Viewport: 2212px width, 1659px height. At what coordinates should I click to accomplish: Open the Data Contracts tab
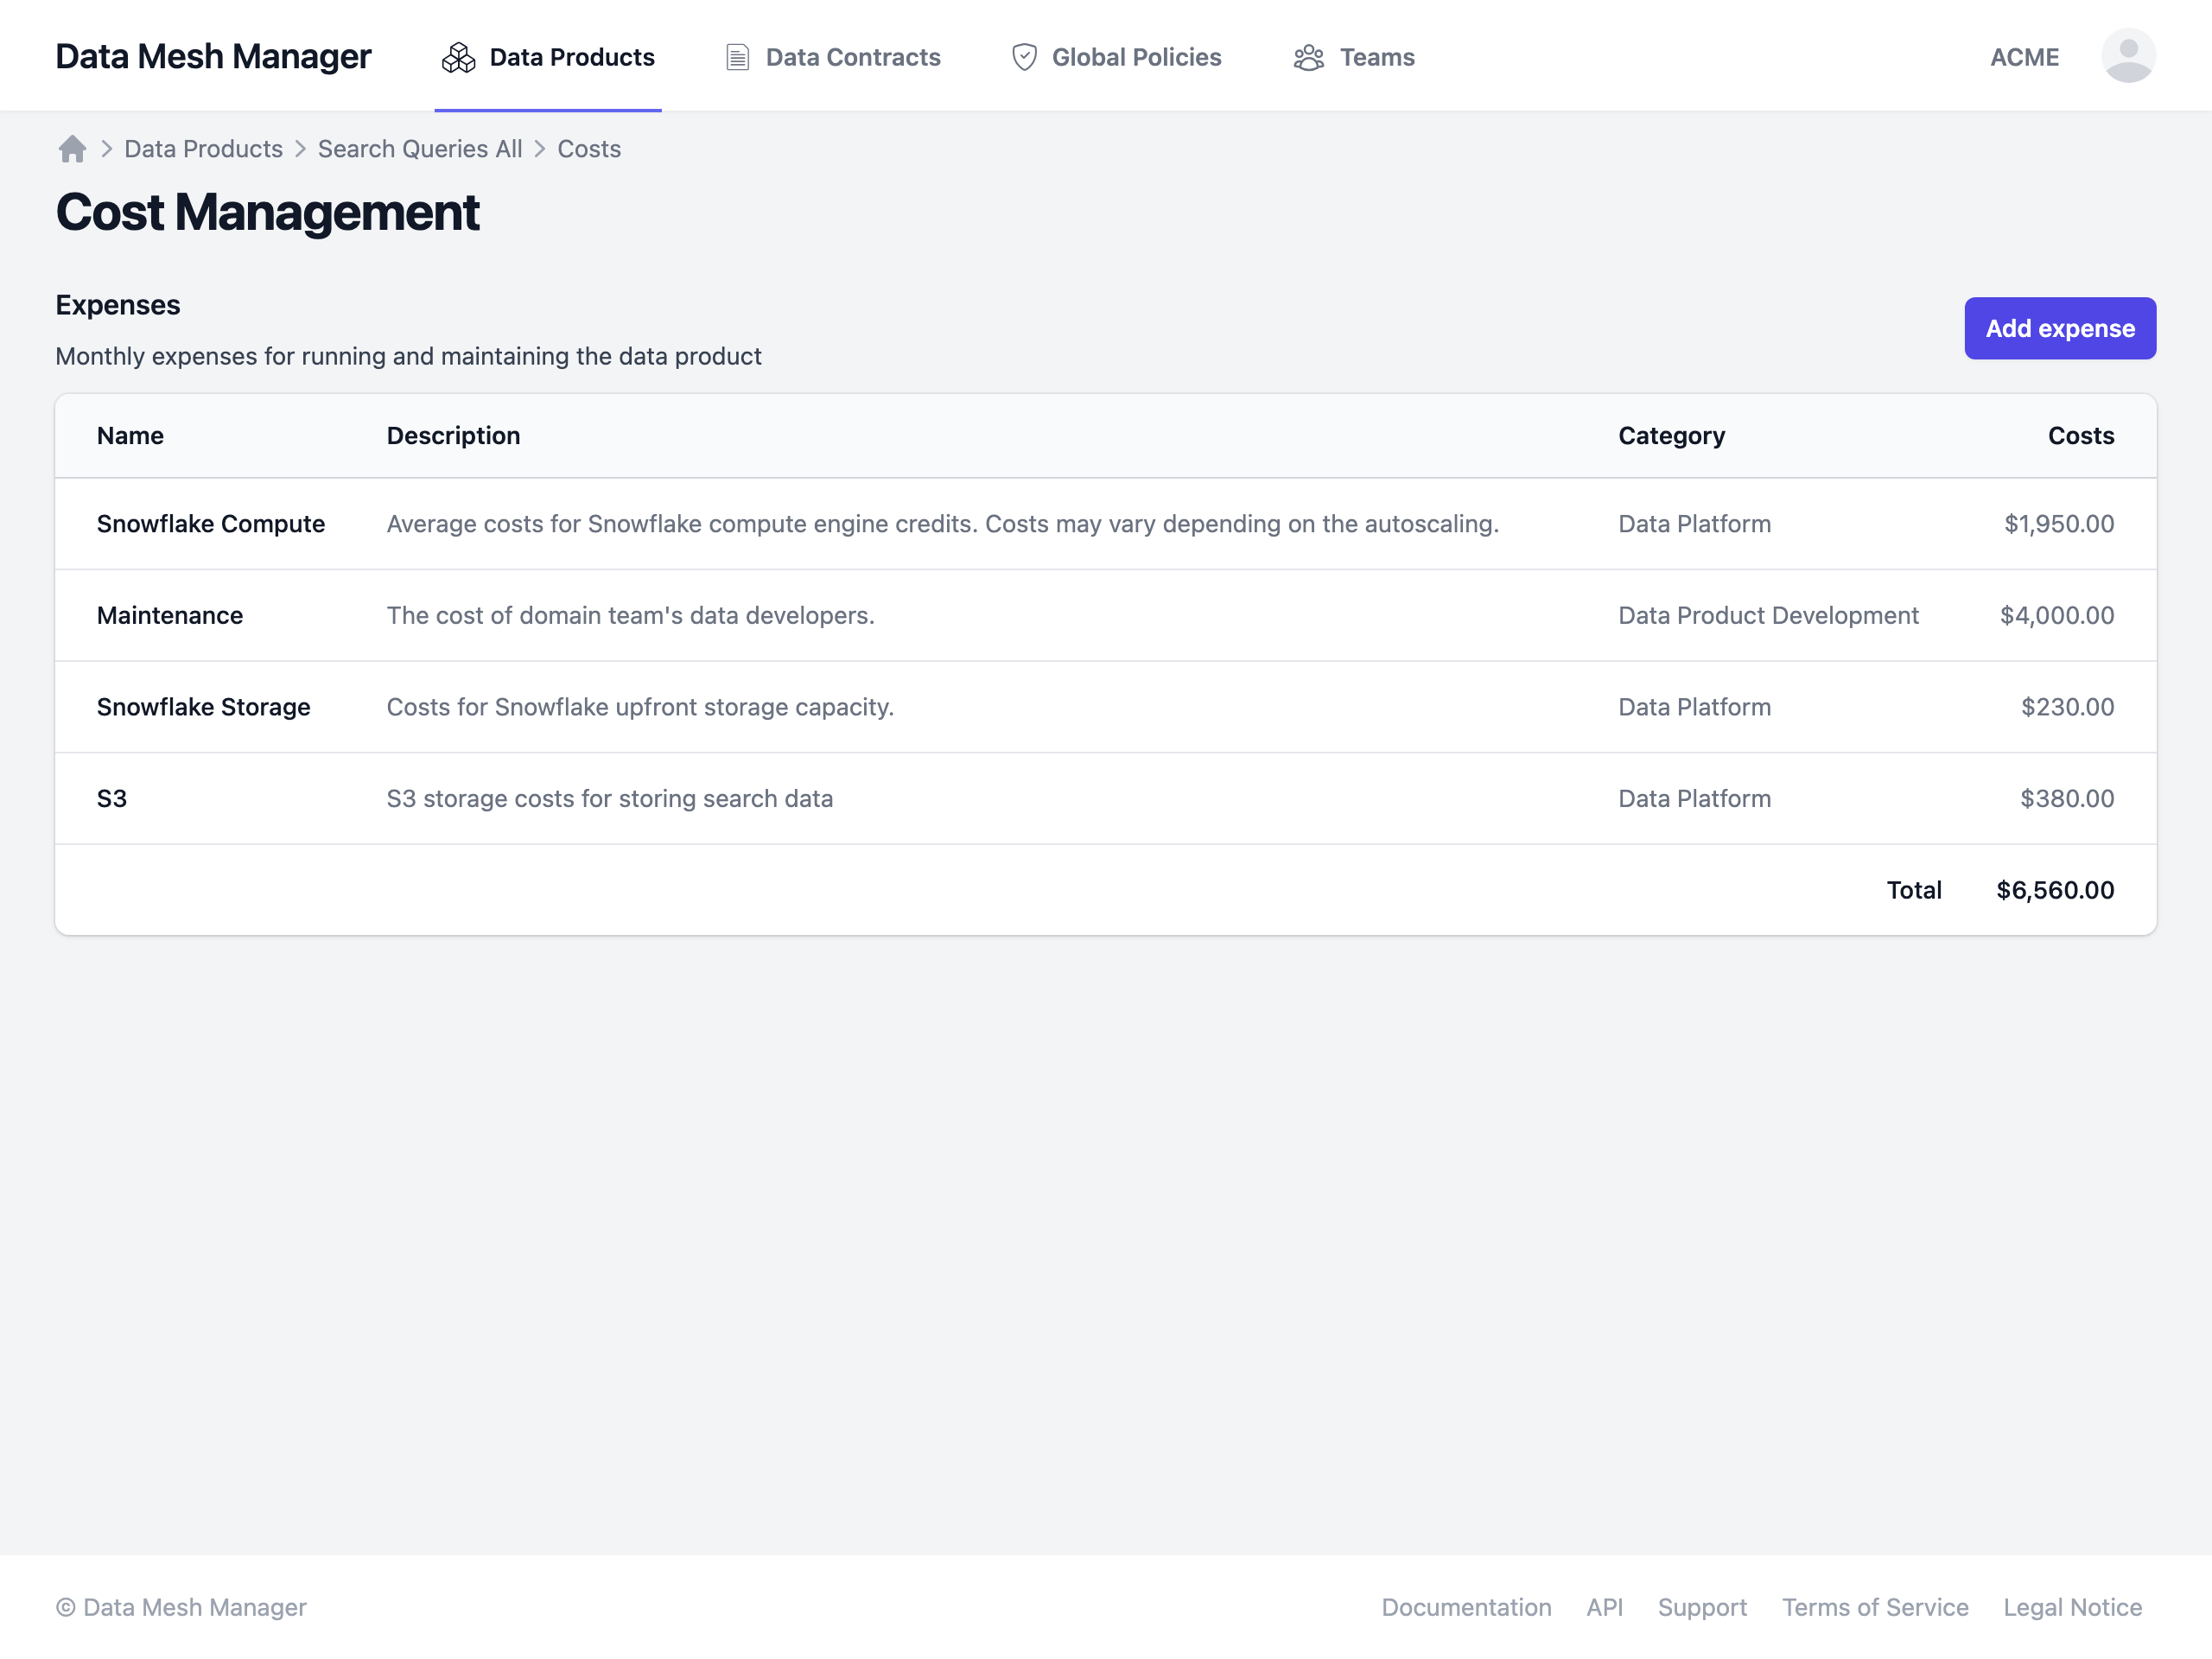tap(852, 57)
